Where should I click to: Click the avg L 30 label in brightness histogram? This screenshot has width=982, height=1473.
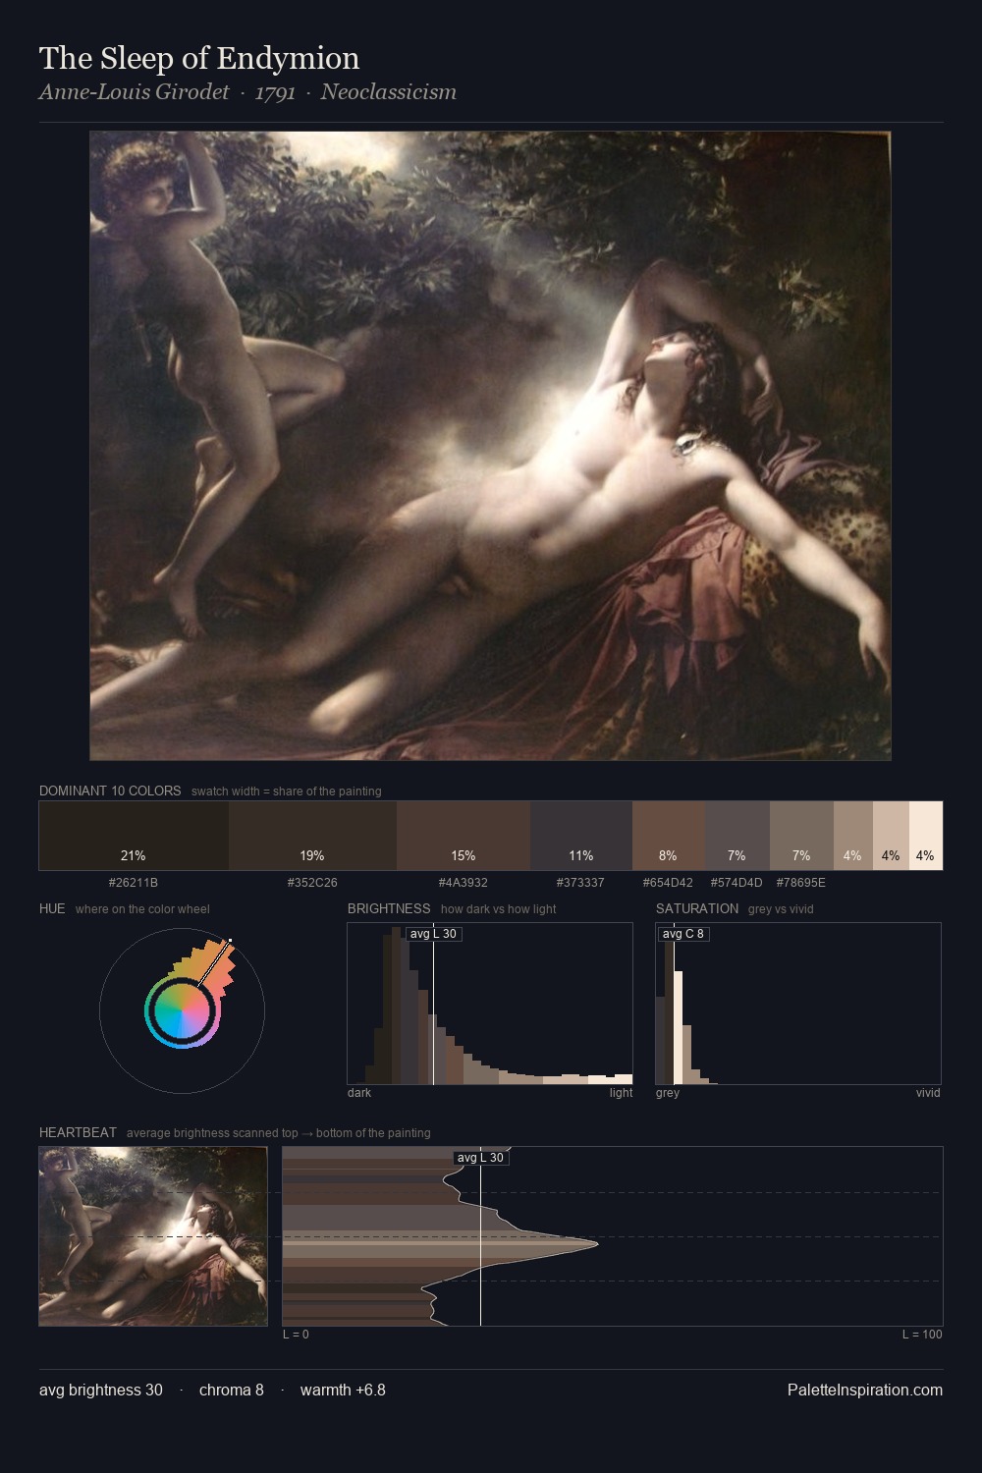click(433, 934)
